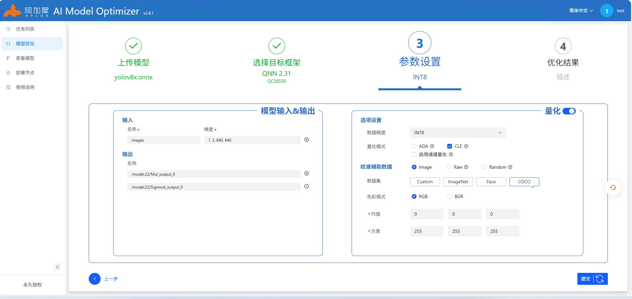Viewport: 632px width, 299px height.
Task: Click the blue back arrow circle button
Action: (x=95, y=279)
